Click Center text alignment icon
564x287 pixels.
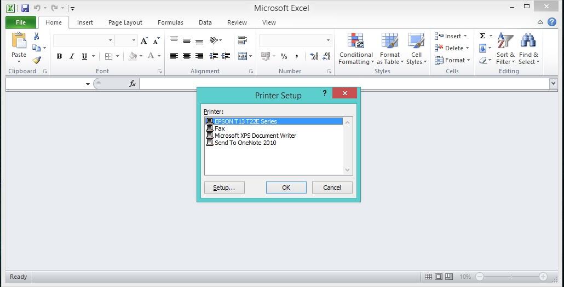click(x=186, y=56)
